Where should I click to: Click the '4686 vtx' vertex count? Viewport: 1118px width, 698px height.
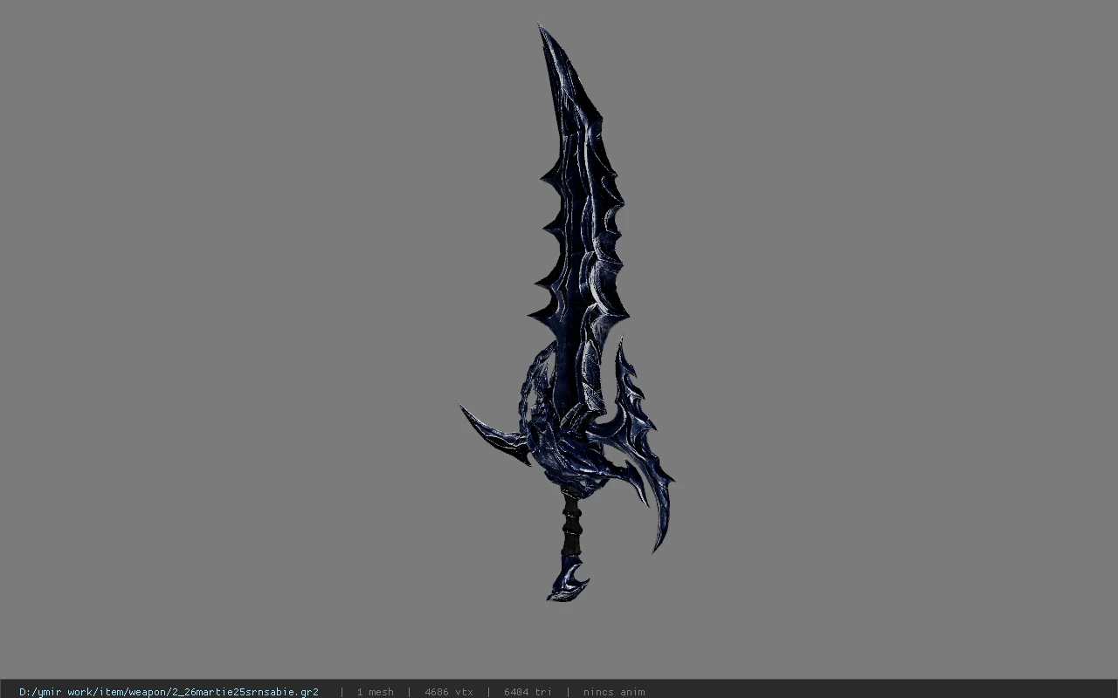[449, 692]
